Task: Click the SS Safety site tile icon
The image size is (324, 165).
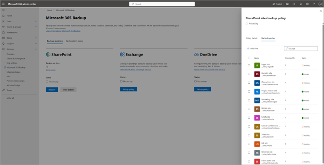Action: pyautogui.click(x=257, y=118)
